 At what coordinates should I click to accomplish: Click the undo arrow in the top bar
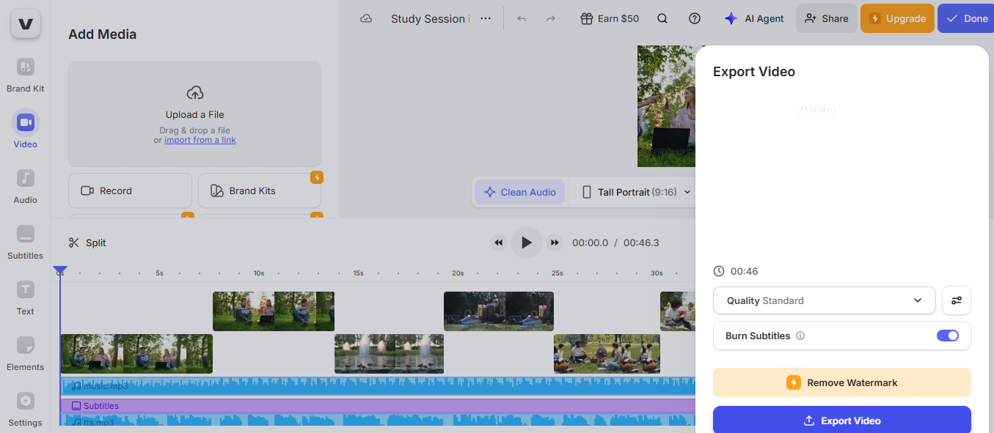pyautogui.click(x=521, y=18)
